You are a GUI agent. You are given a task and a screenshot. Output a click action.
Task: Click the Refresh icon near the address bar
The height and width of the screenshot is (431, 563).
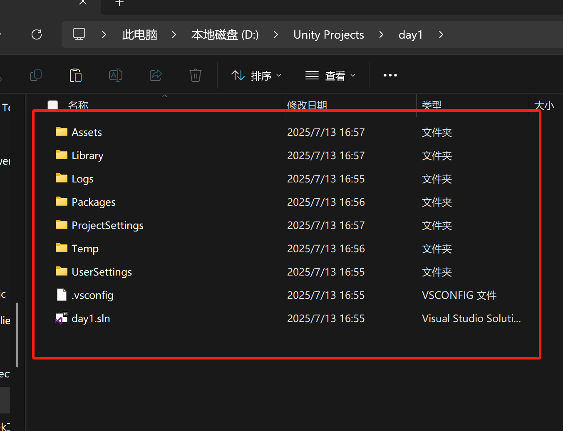point(37,34)
